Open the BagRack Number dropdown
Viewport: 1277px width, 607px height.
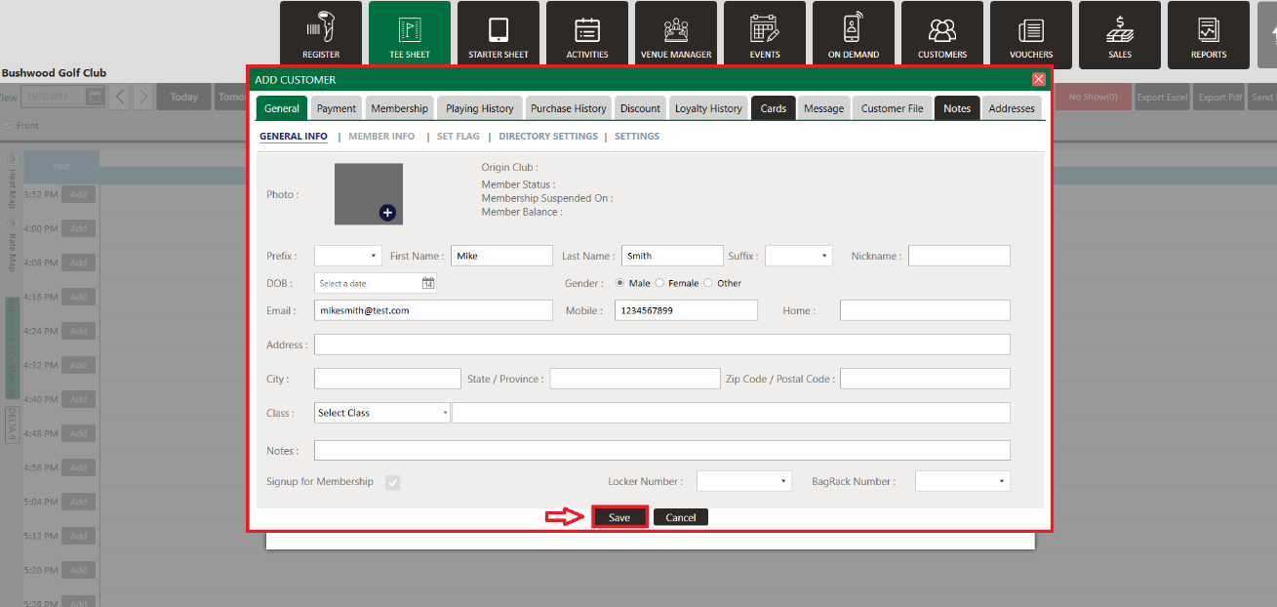coord(963,481)
